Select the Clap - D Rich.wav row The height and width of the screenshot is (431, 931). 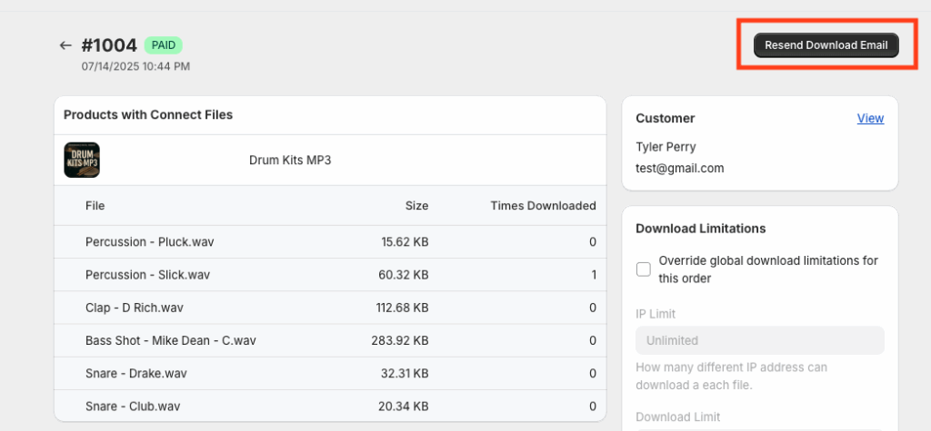(330, 308)
